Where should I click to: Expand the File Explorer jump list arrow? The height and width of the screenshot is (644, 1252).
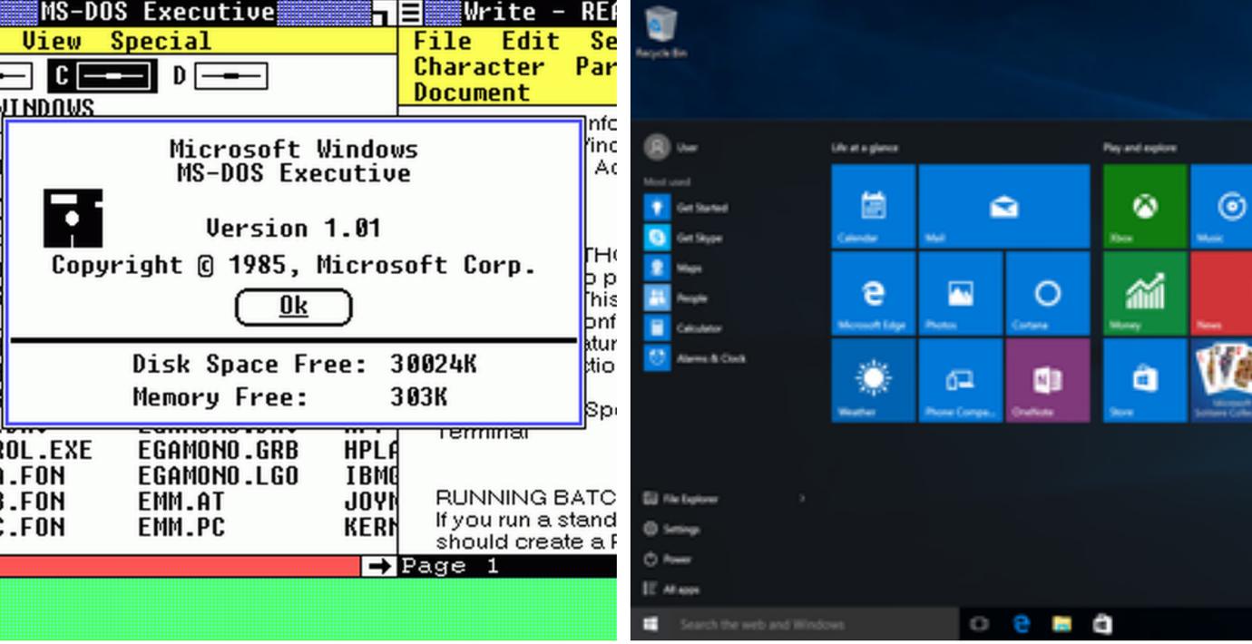(802, 498)
